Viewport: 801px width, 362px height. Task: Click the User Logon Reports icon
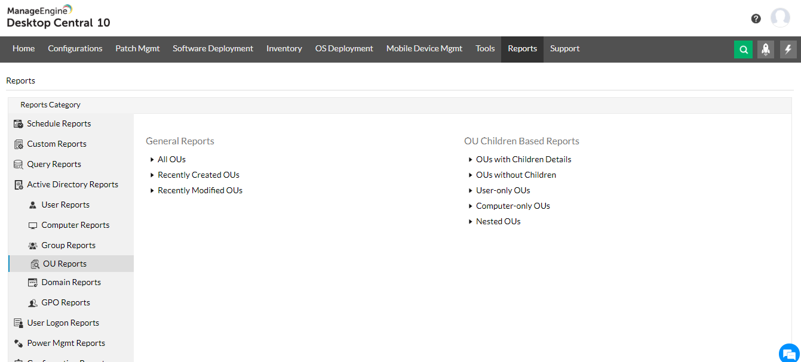(18, 323)
